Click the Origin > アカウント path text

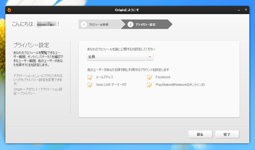point(38,91)
